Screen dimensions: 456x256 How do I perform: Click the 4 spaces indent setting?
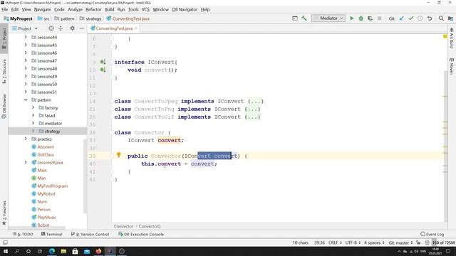374,242
